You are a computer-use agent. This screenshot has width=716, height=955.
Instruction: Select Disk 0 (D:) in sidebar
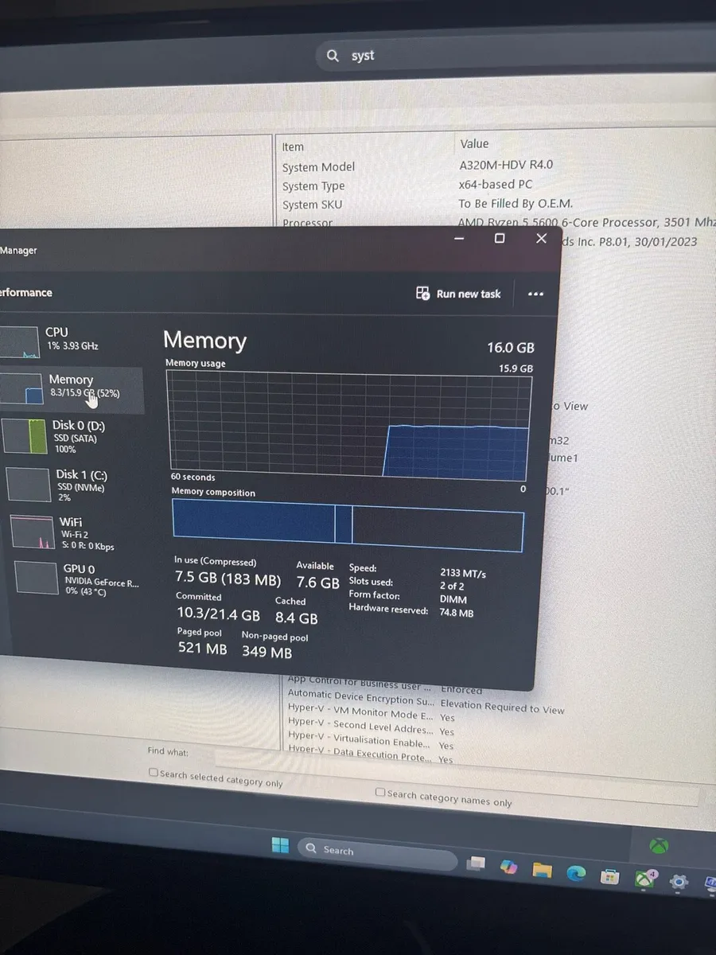(72, 436)
